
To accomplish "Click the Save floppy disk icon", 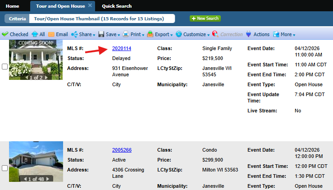I will [101, 34].
